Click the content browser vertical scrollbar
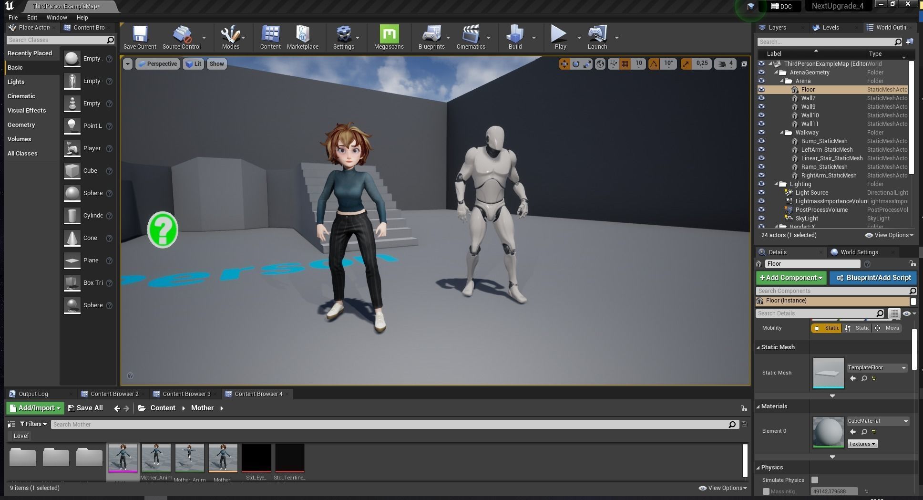 click(x=745, y=460)
